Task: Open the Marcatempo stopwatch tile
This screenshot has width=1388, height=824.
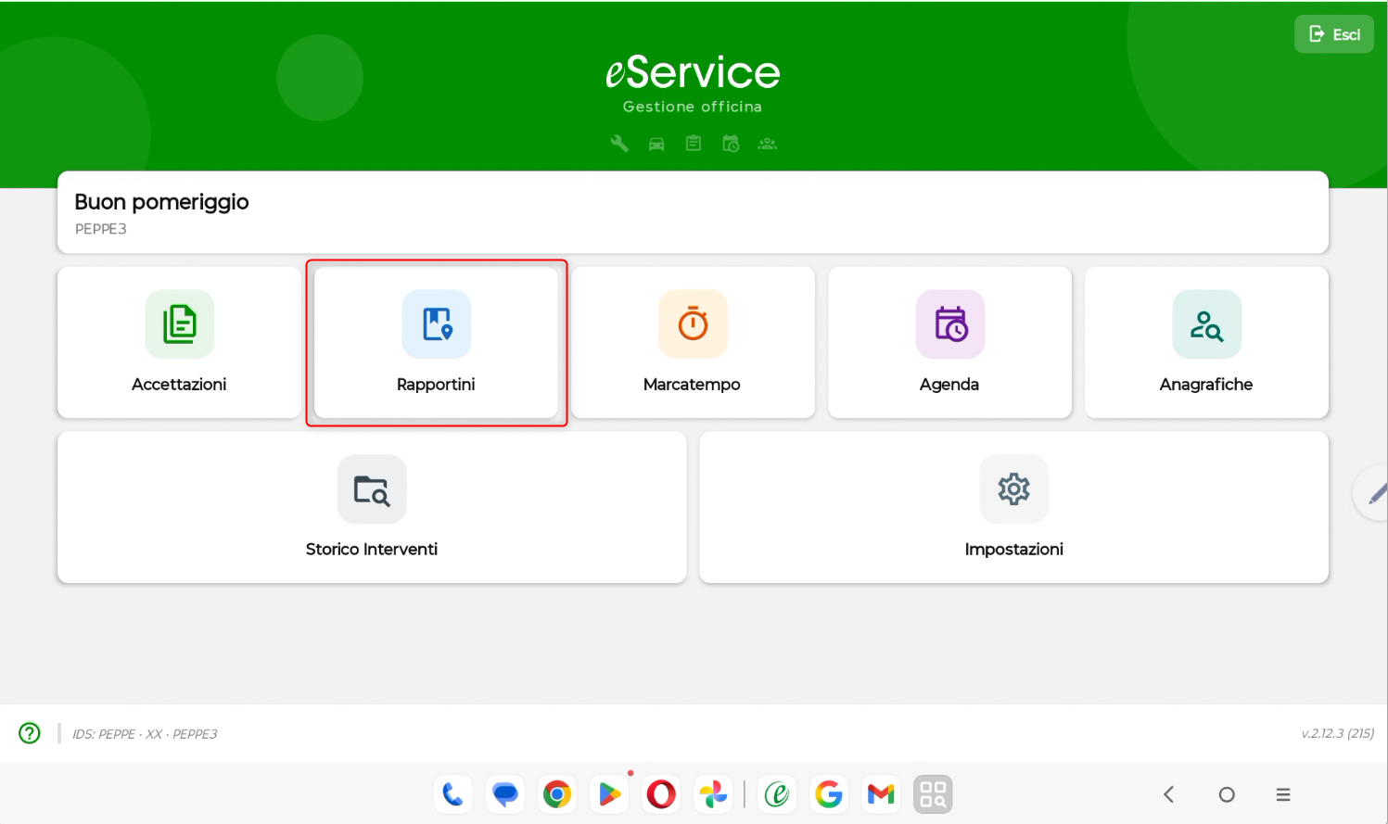Action: tap(693, 342)
